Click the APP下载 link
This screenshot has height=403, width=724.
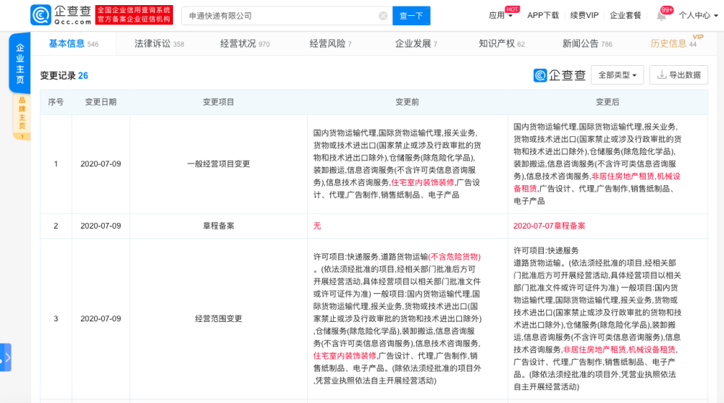pyautogui.click(x=543, y=16)
